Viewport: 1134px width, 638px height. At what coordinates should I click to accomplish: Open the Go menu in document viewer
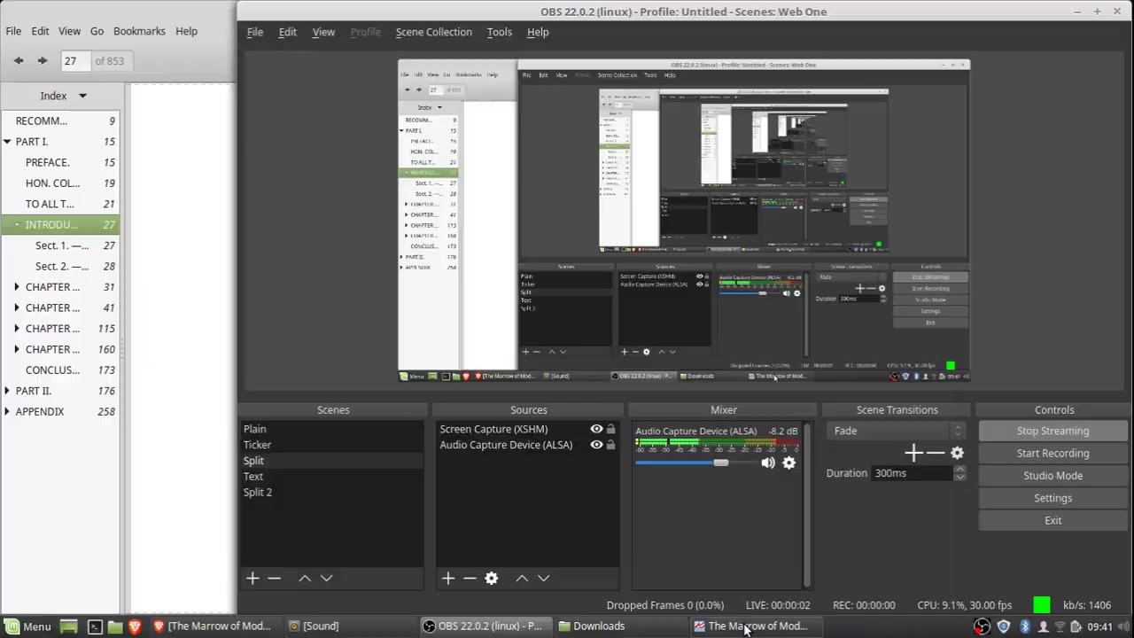97,31
